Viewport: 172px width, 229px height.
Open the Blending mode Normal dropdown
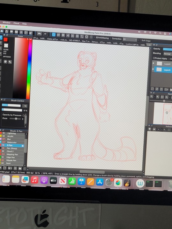pyautogui.click(x=168, y=54)
